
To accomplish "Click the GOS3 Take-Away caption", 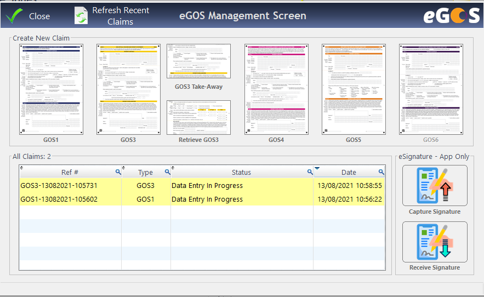I will [199, 87].
